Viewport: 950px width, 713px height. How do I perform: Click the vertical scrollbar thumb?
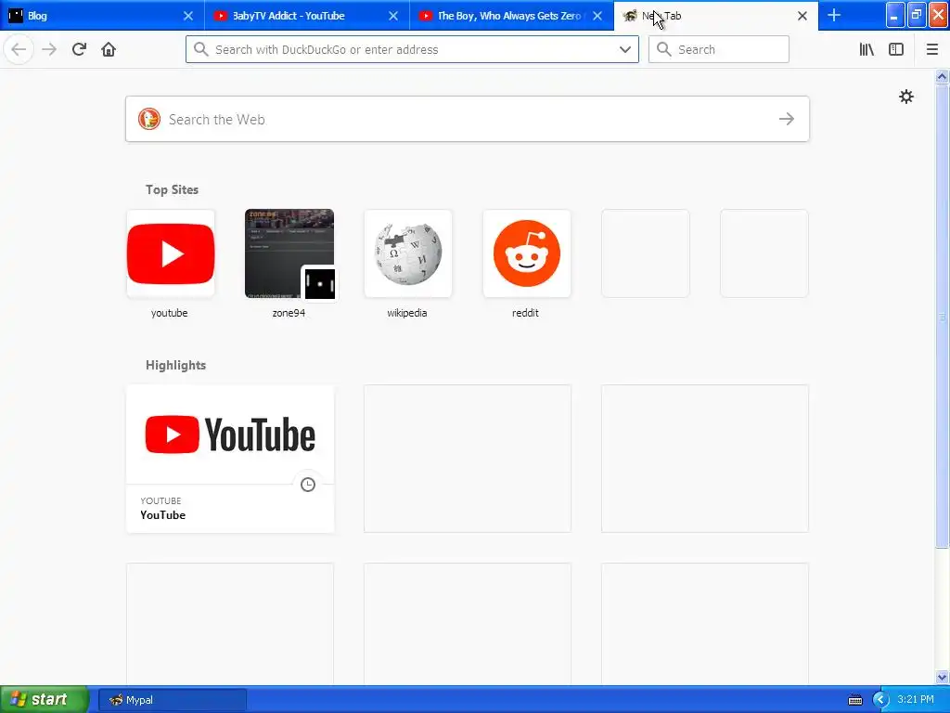(x=942, y=316)
